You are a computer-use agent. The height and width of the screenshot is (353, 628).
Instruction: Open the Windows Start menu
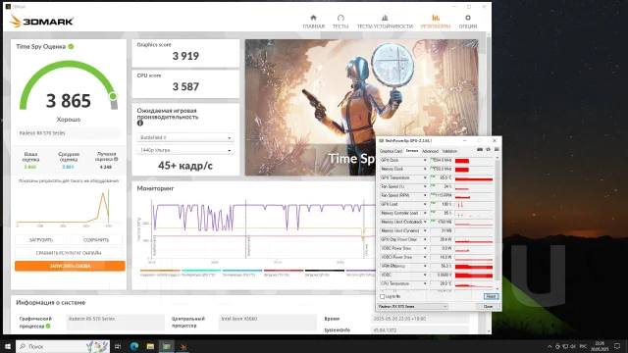(x=7, y=346)
